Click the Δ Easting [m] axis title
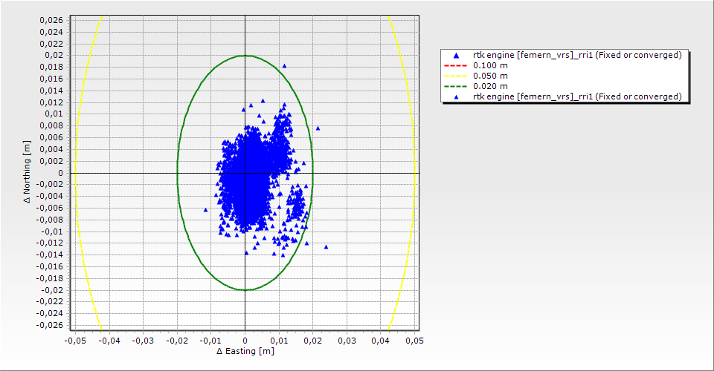Screen dimensions: 714x371 click(x=245, y=351)
